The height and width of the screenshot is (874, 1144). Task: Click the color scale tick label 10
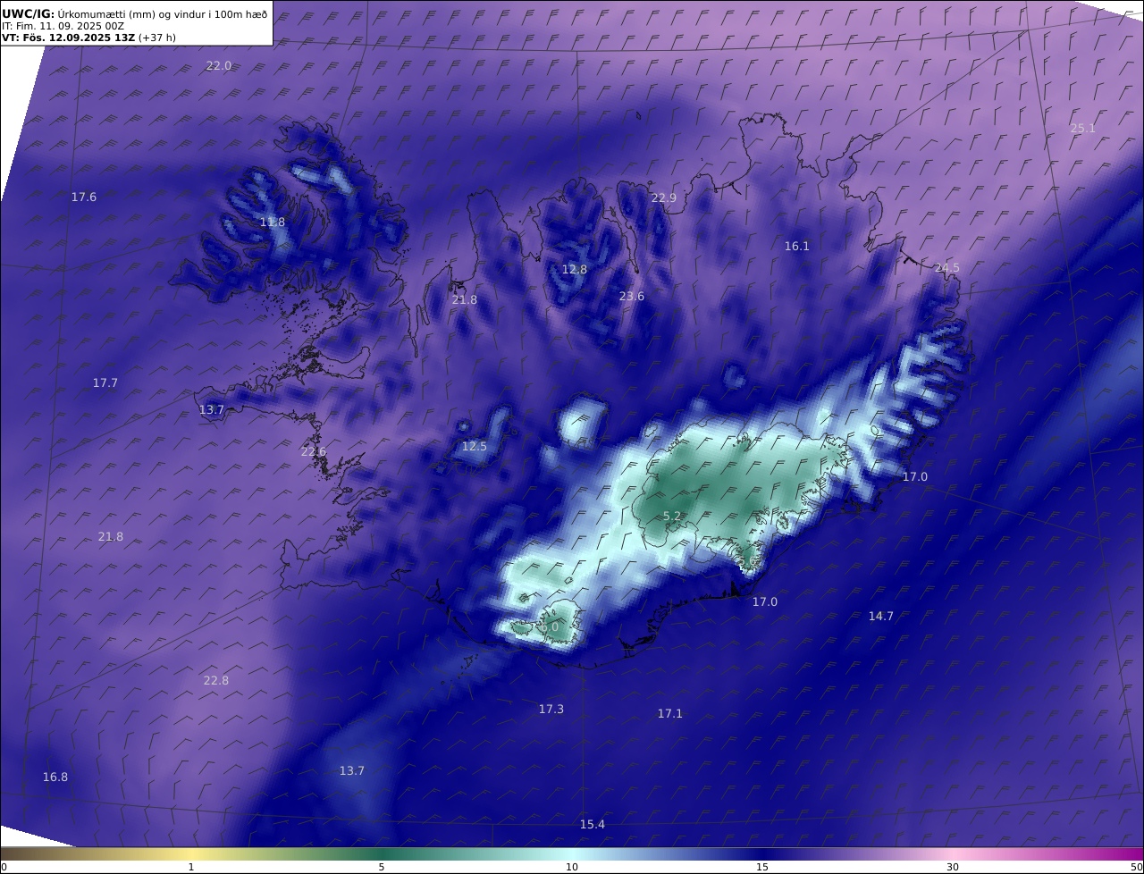[x=572, y=868]
